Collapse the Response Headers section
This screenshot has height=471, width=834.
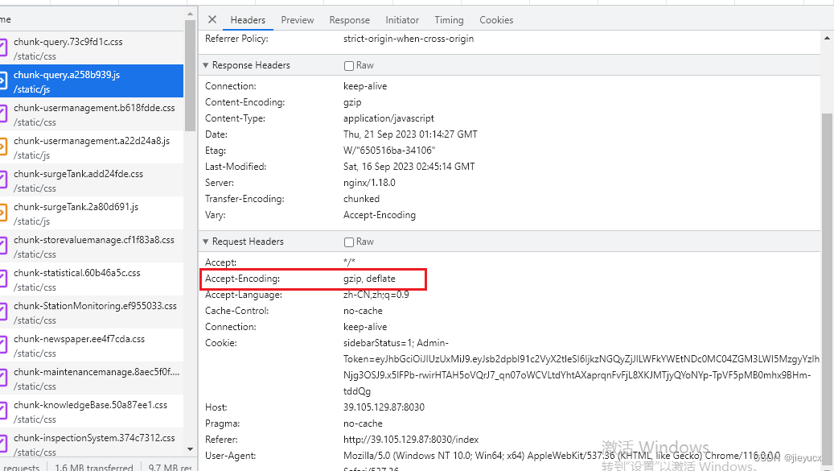[x=206, y=65]
